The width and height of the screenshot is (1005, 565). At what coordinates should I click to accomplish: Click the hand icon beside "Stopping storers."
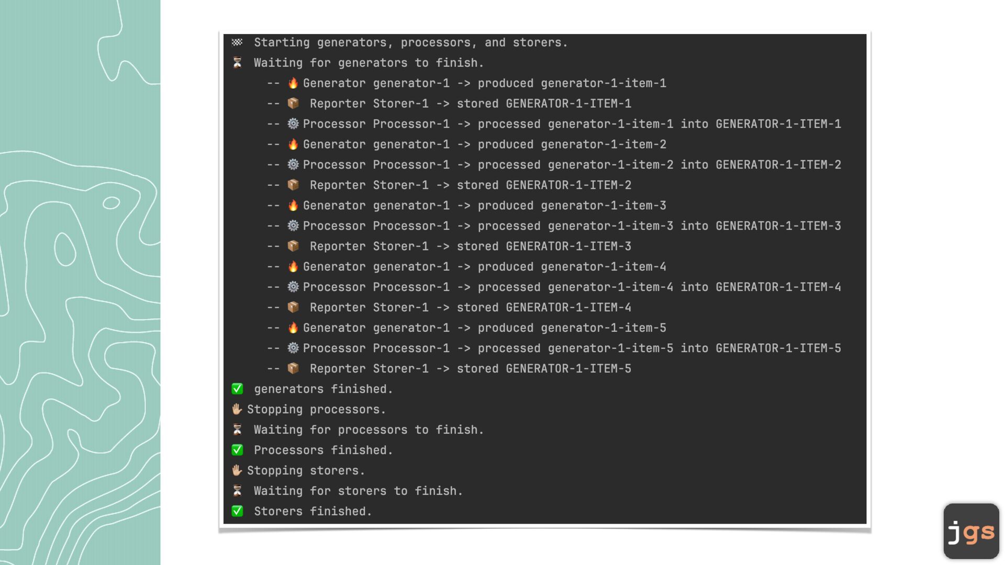point(237,470)
